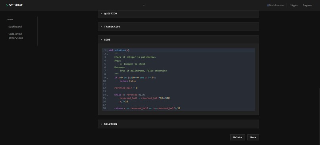Click the Back button
320x145 pixels.
(x=253, y=137)
